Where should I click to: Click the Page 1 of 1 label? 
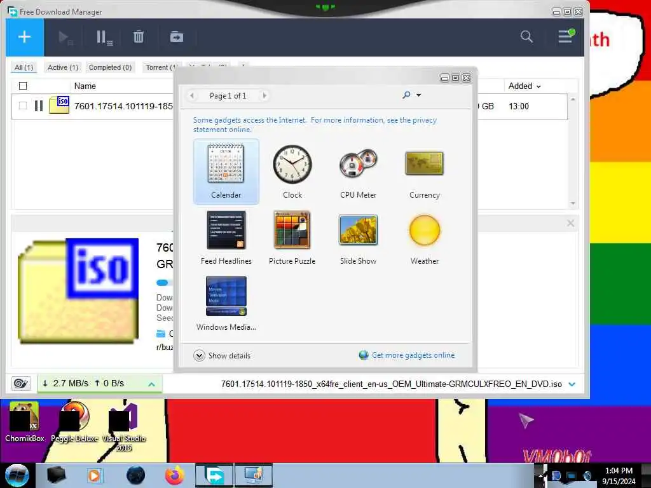coord(228,96)
